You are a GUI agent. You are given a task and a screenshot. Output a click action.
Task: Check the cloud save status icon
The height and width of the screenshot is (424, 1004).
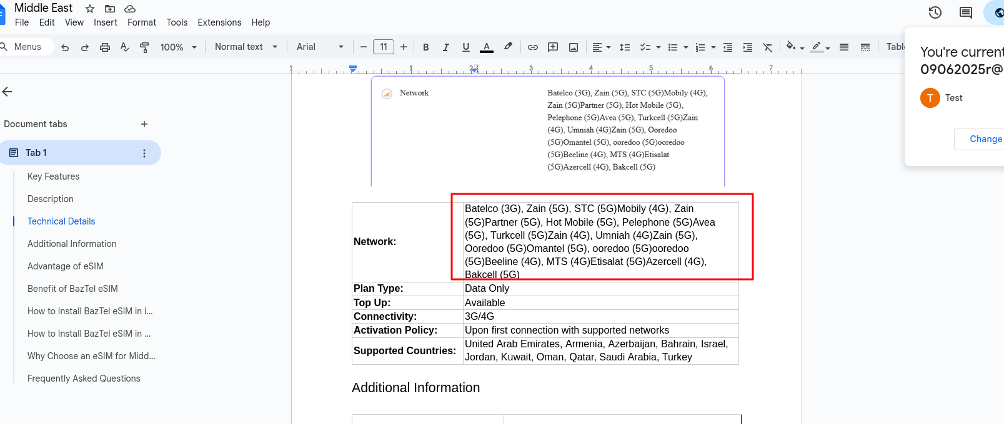tap(130, 9)
